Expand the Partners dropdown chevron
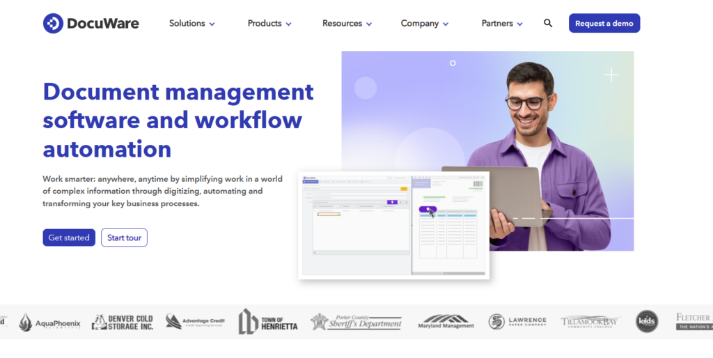 (519, 24)
